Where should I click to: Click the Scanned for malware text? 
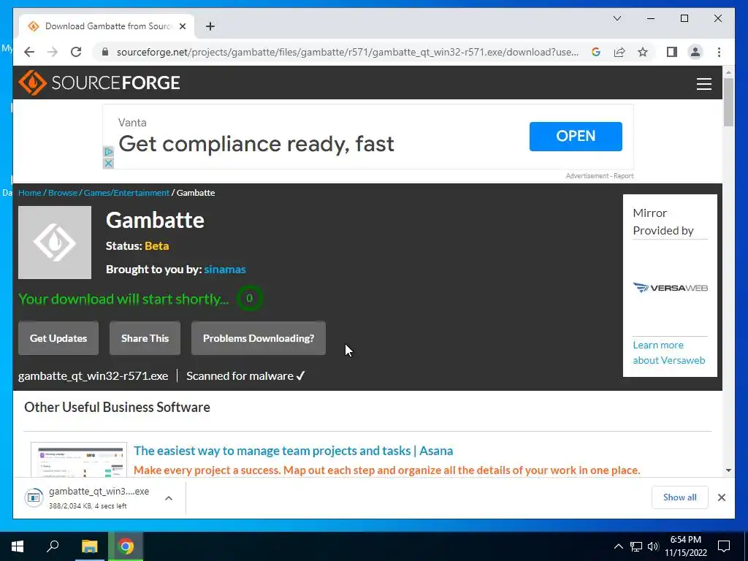(x=245, y=376)
